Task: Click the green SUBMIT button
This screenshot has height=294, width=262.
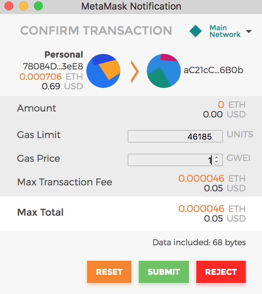Action: 164,272
